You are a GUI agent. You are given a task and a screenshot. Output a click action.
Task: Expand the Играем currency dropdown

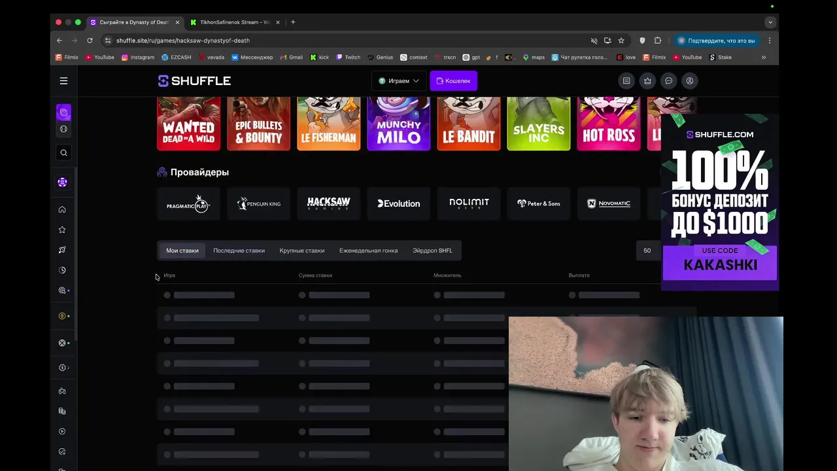(x=399, y=81)
